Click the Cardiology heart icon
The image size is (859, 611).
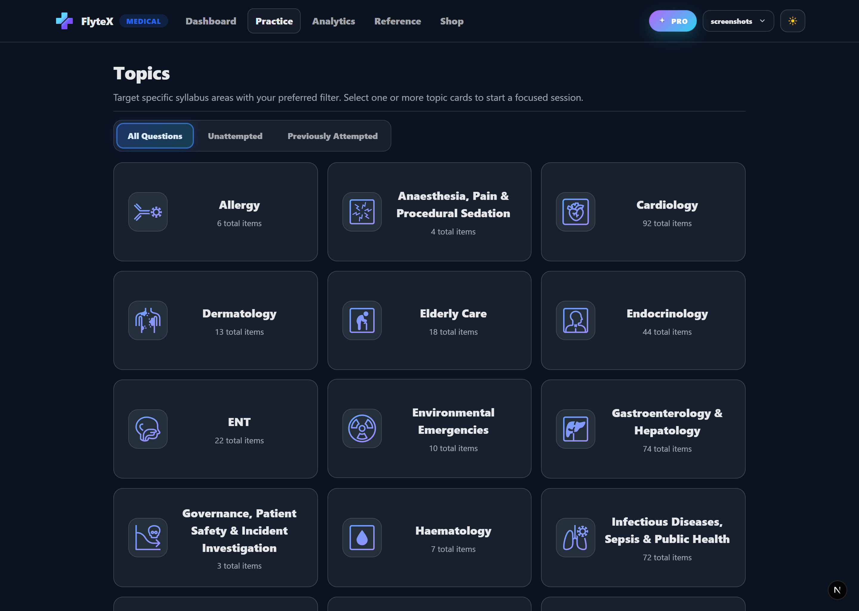pos(575,212)
